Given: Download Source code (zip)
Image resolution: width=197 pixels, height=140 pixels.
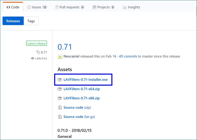Looking at the screenshot, I should (x=77, y=108).
